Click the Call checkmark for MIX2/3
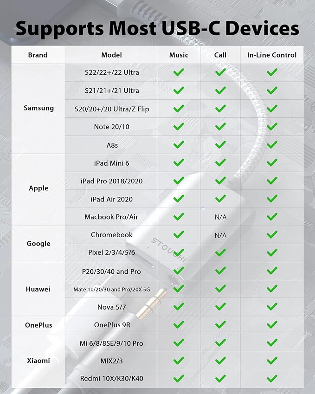315x394 pixels. click(x=220, y=361)
